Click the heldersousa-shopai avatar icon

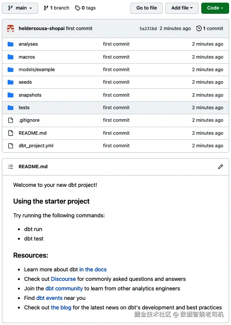11,29
